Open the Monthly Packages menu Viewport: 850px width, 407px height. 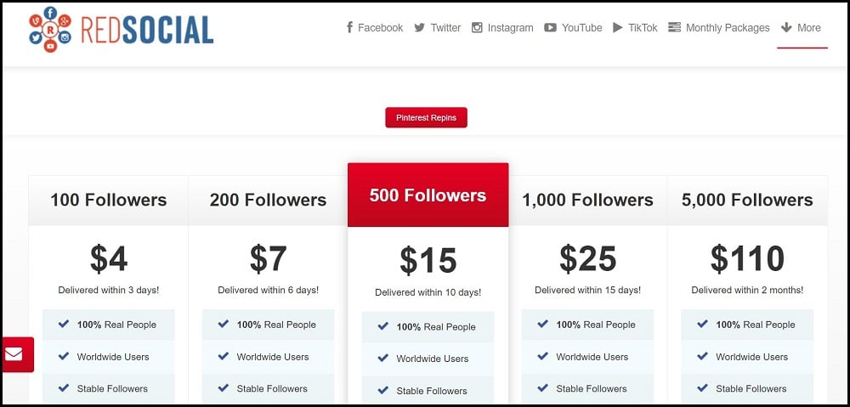(x=727, y=28)
